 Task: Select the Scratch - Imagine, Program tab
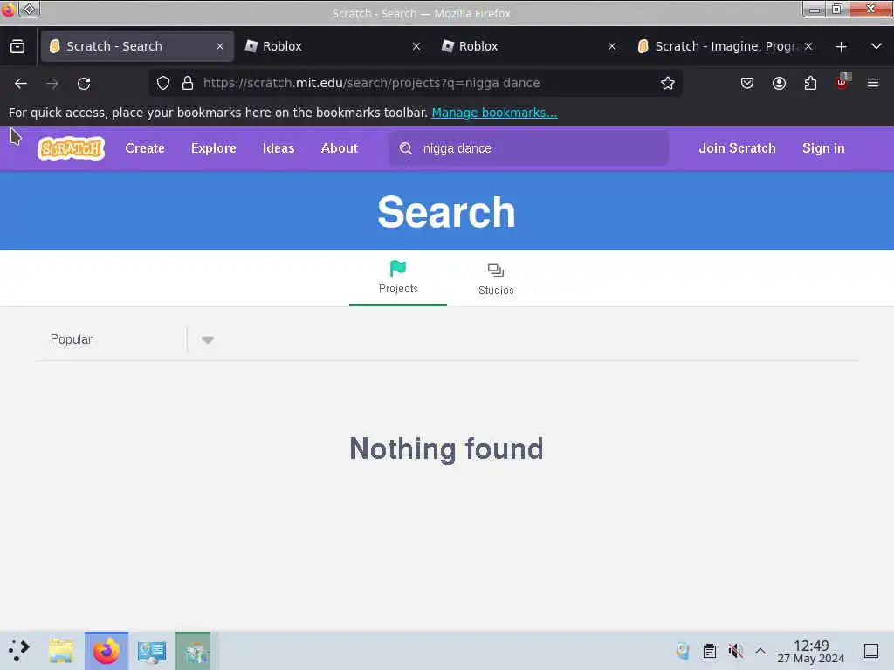[x=727, y=46]
